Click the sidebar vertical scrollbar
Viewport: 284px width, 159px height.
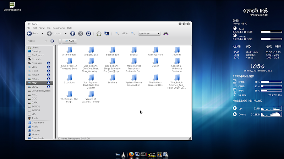55,92
